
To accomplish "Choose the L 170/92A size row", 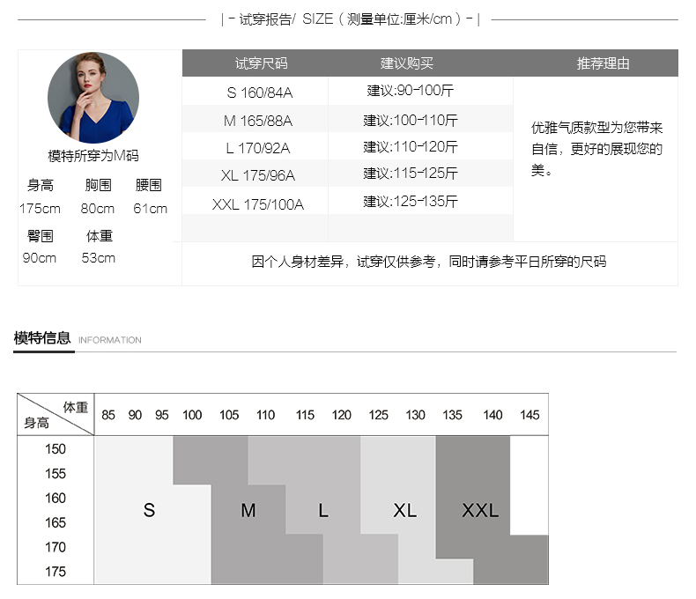I will (x=257, y=148).
